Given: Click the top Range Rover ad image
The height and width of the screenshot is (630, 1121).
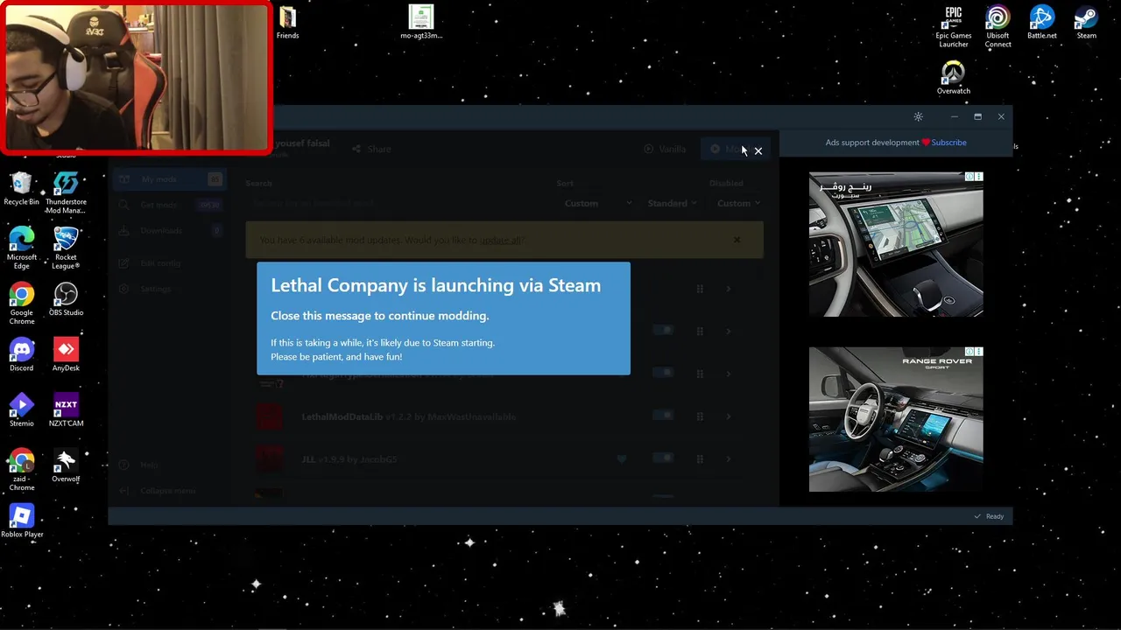Looking at the screenshot, I should click(896, 244).
